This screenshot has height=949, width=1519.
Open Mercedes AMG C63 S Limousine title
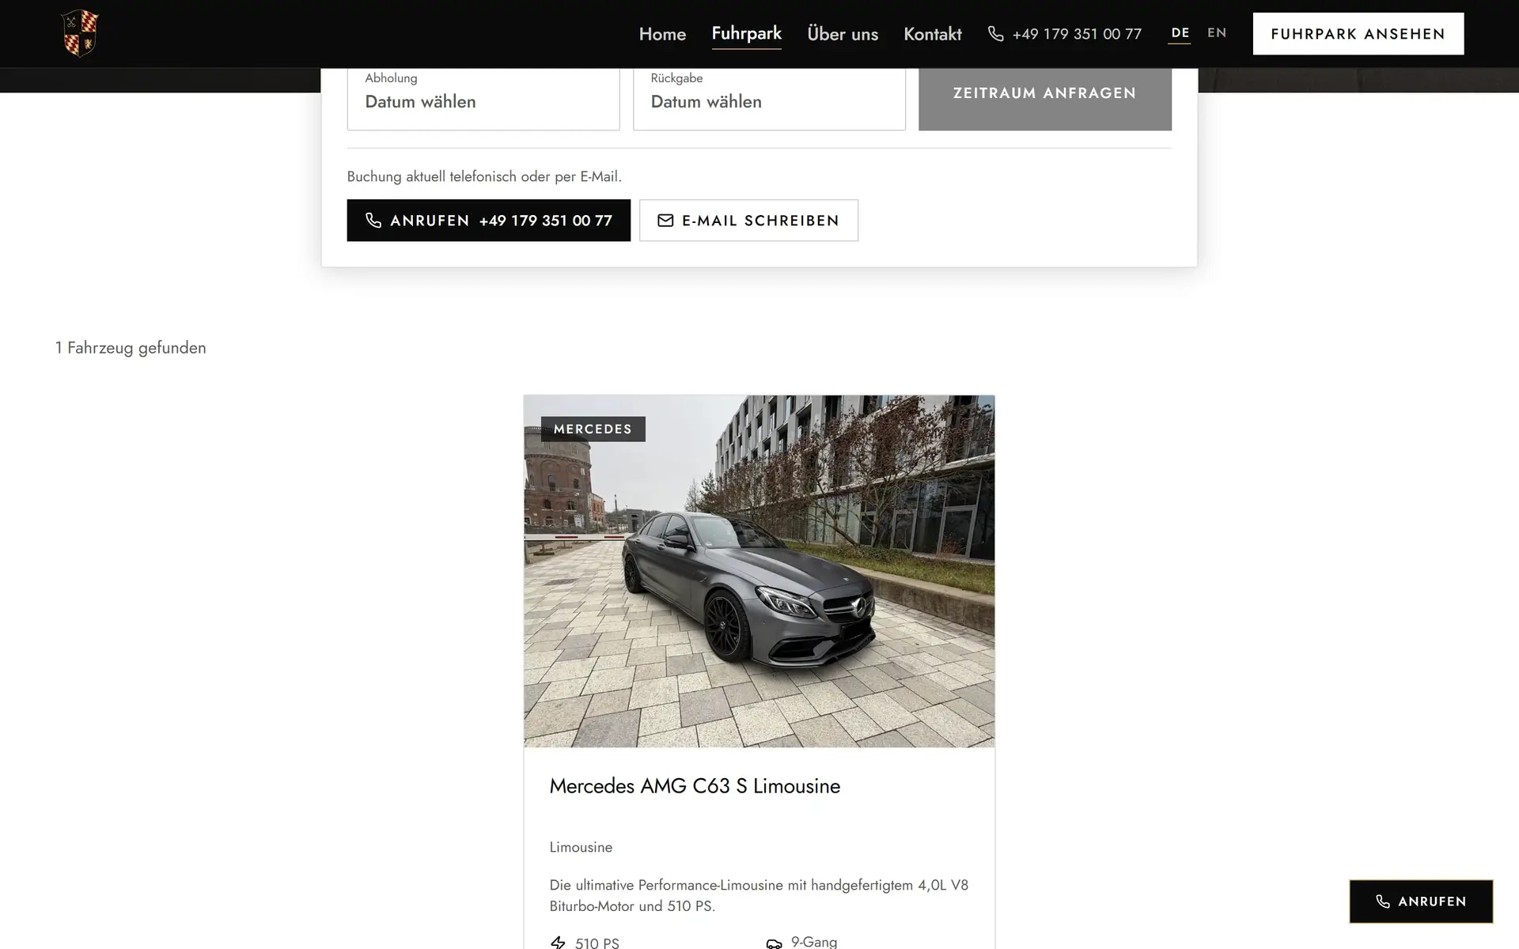point(695,786)
